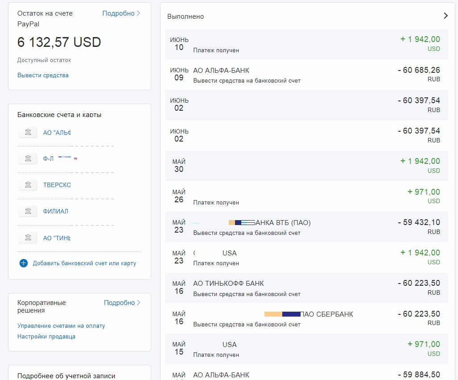Click Вывести средства link

pos(43,75)
